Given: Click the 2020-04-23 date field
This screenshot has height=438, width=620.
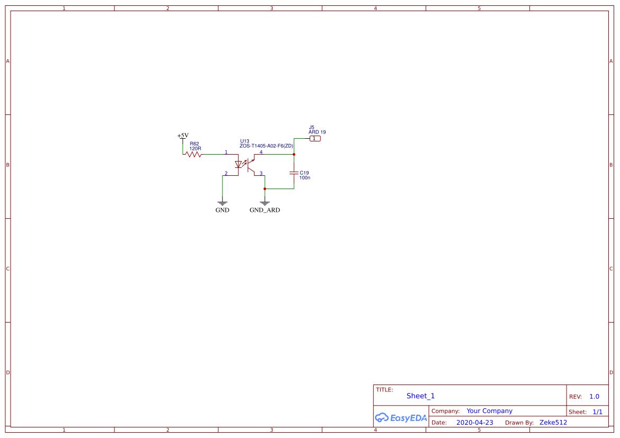Looking at the screenshot, I should coord(474,422).
